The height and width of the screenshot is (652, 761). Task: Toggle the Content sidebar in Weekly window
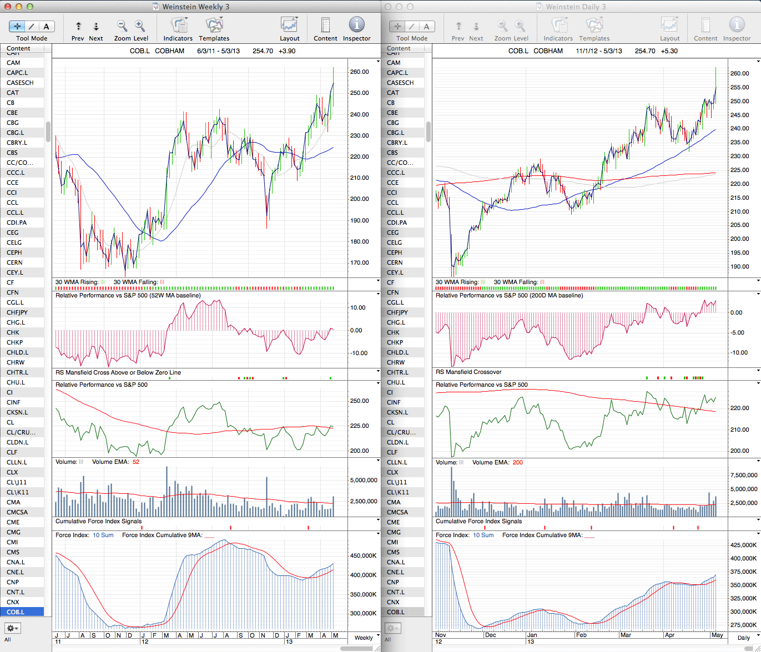coord(325,26)
